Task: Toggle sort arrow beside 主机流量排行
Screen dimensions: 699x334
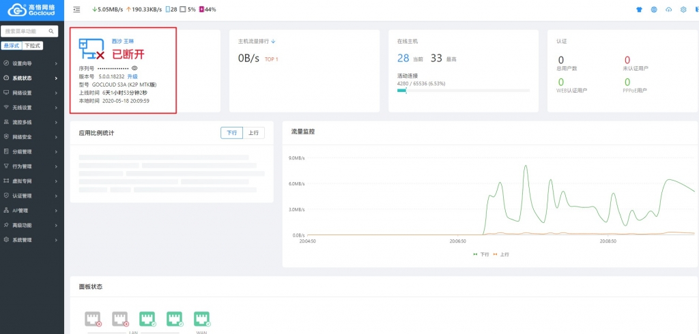Action: [x=273, y=41]
